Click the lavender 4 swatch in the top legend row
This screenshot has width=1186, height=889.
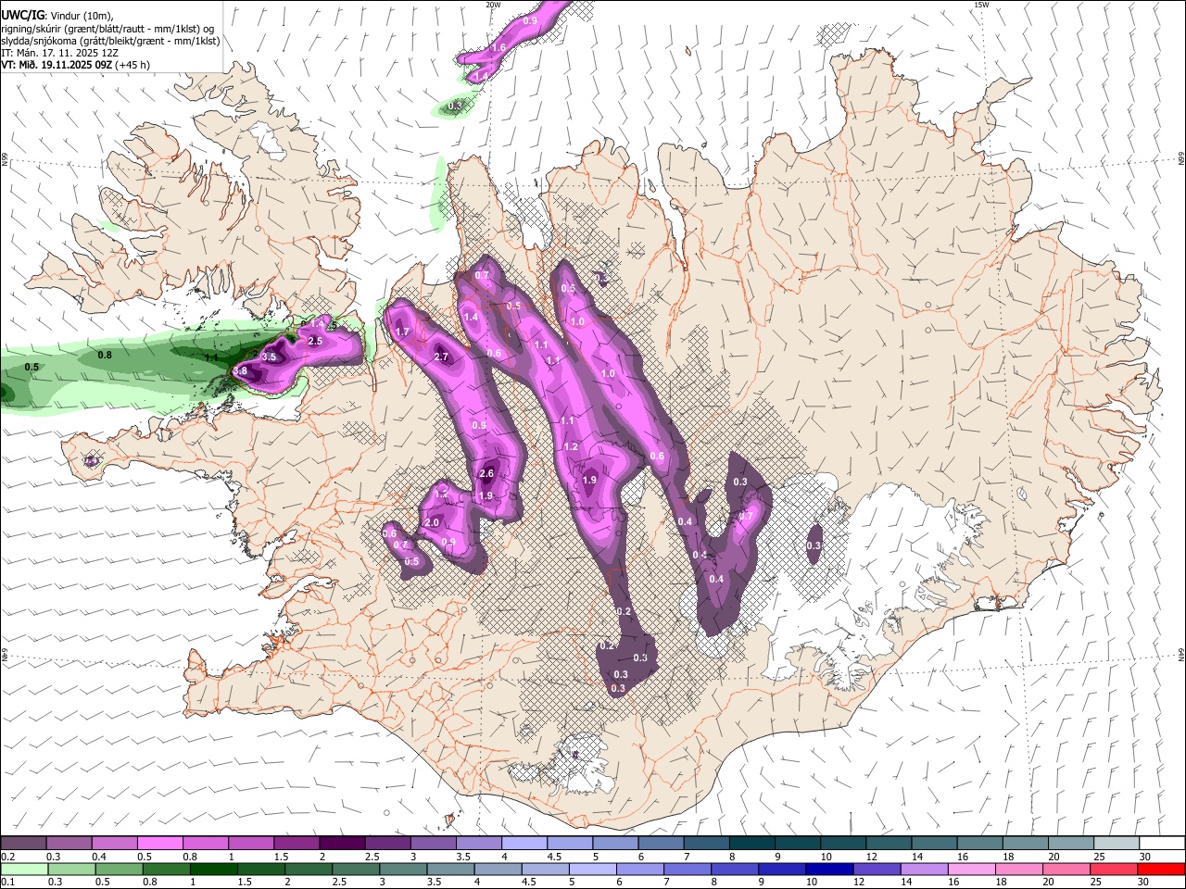tap(524, 844)
